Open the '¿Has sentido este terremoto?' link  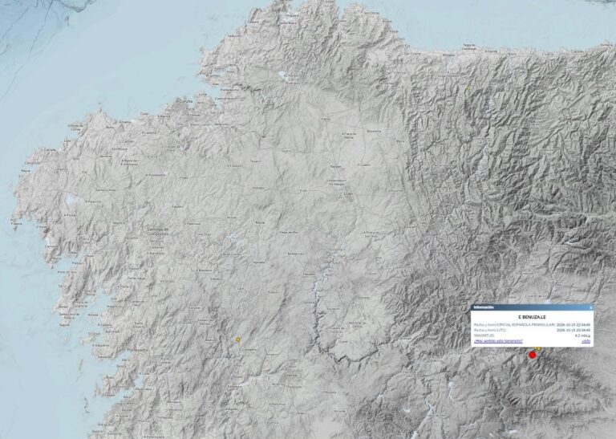pyautogui.click(x=499, y=341)
